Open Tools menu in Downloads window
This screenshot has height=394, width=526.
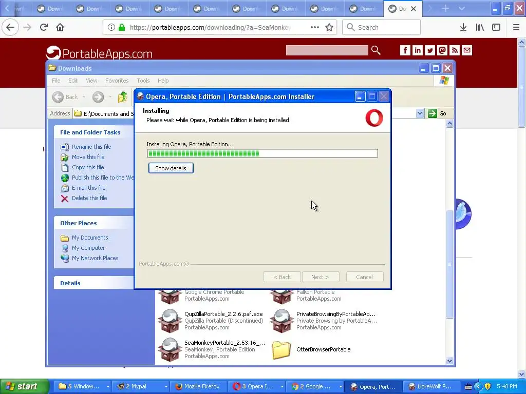[143, 81]
